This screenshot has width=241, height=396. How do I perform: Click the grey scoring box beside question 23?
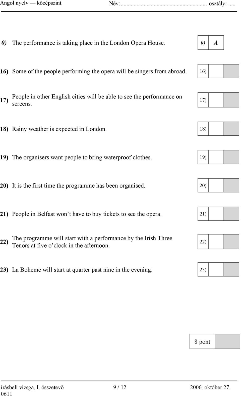coord(231,270)
